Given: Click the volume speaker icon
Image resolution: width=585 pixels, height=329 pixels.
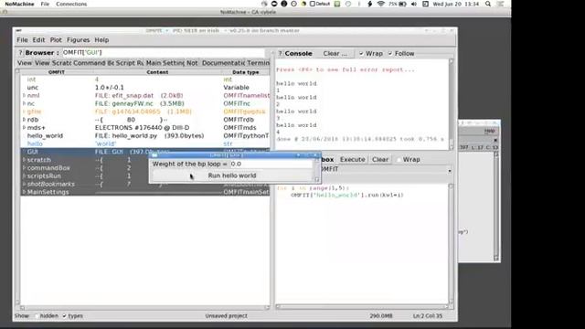Looking at the screenshot, I should point(414,4).
